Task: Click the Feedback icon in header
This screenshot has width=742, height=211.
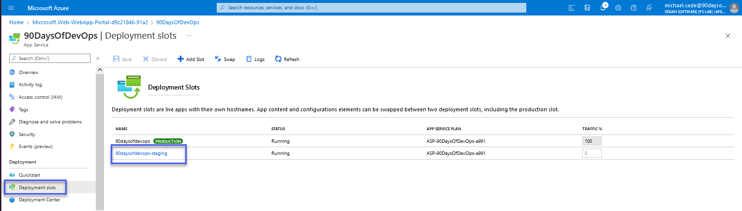Action: (649, 8)
